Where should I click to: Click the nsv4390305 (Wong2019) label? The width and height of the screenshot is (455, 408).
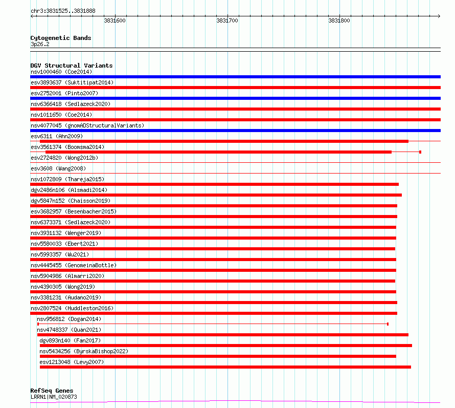[63, 287]
